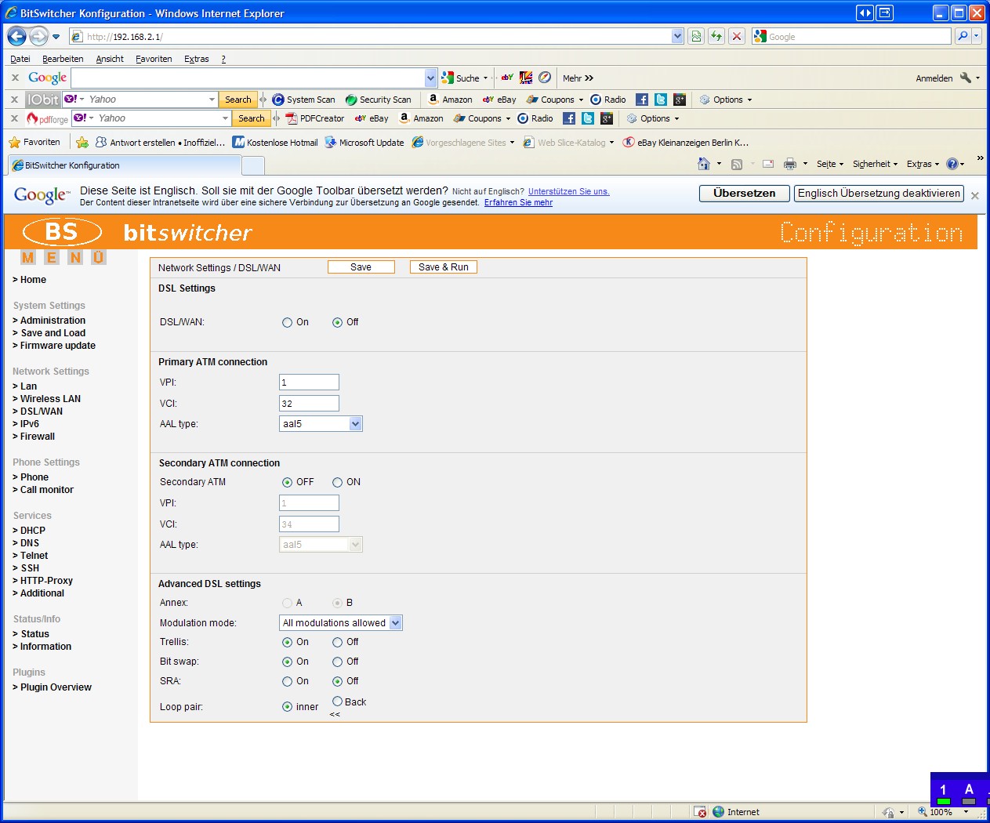
Task: Set Trellis to Off
Action: coord(337,642)
